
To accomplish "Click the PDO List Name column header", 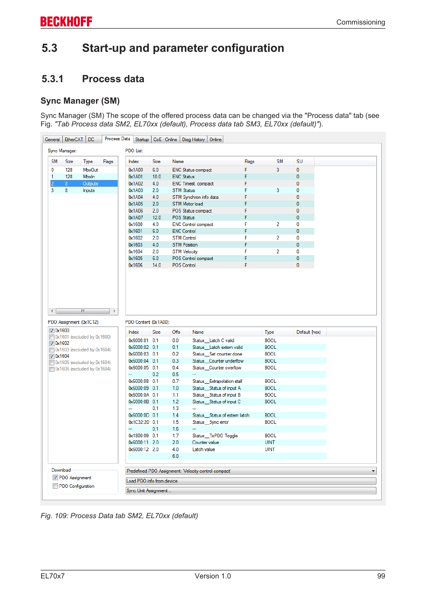I will click(x=206, y=162).
